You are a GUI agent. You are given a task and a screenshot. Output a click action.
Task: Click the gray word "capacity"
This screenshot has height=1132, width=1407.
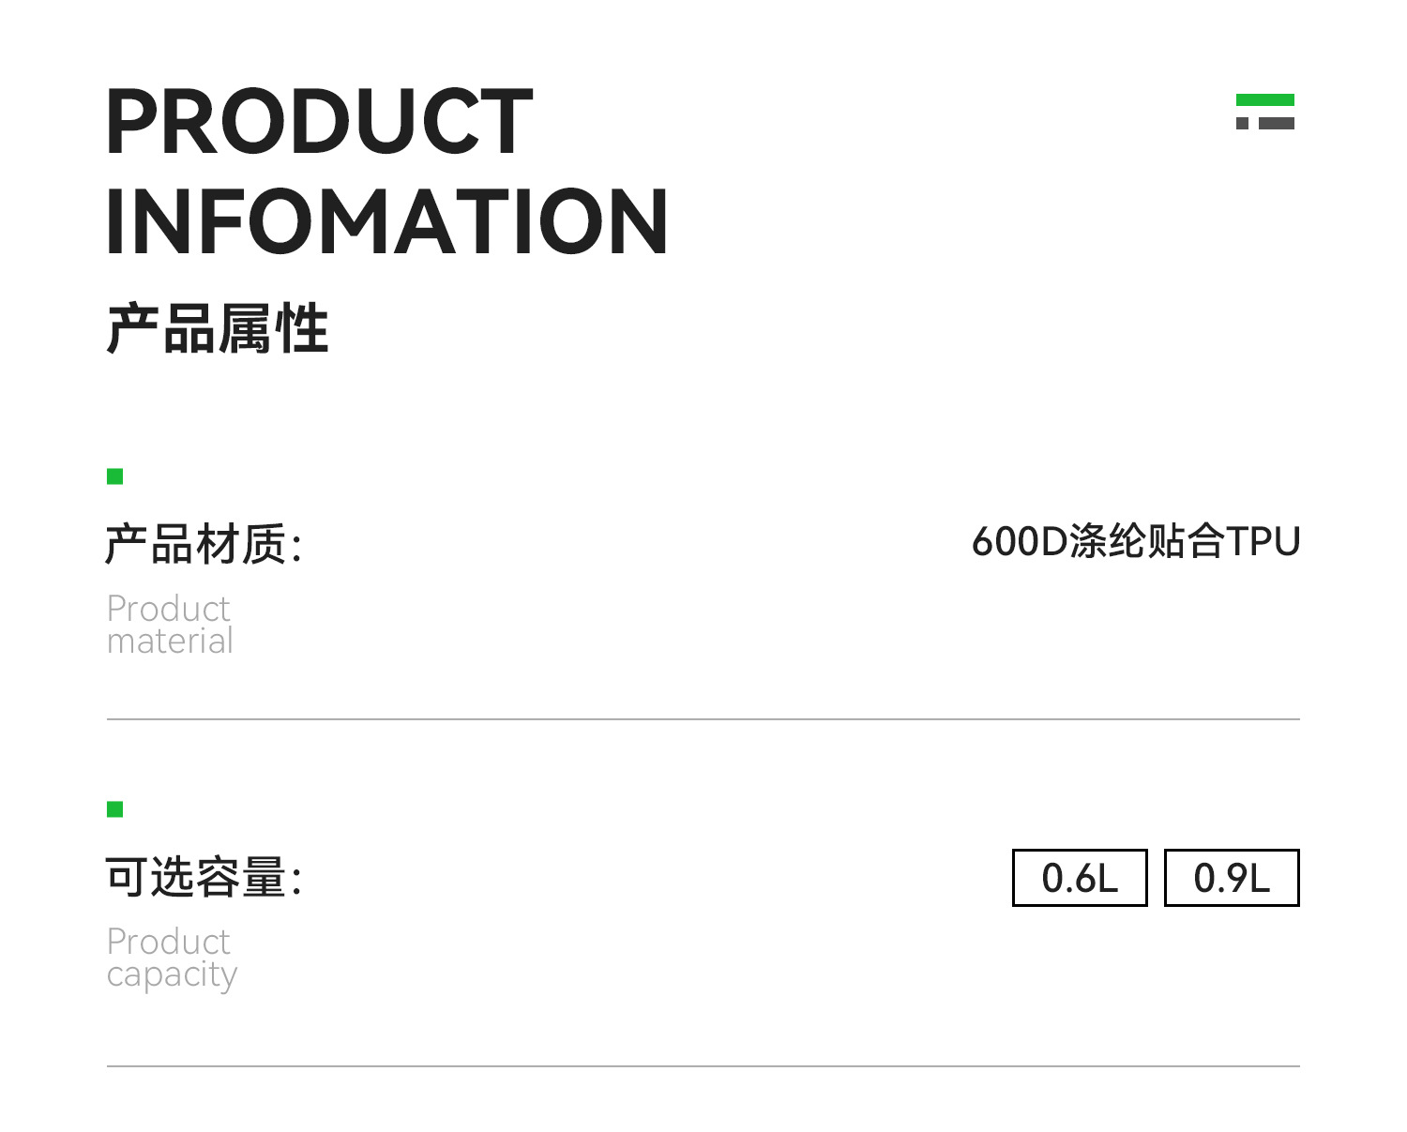tap(172, 975)
